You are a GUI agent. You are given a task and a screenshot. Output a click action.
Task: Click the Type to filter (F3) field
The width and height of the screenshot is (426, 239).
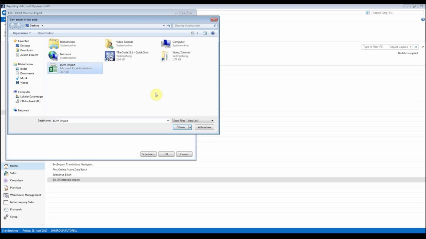click(x=375, y=47)
